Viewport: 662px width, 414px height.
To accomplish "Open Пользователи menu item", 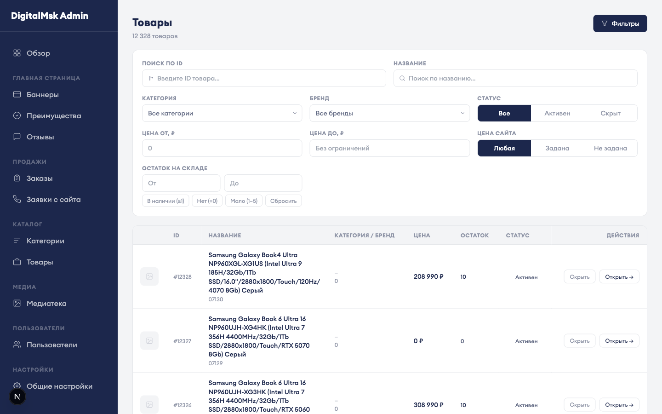I will [59, 345].
